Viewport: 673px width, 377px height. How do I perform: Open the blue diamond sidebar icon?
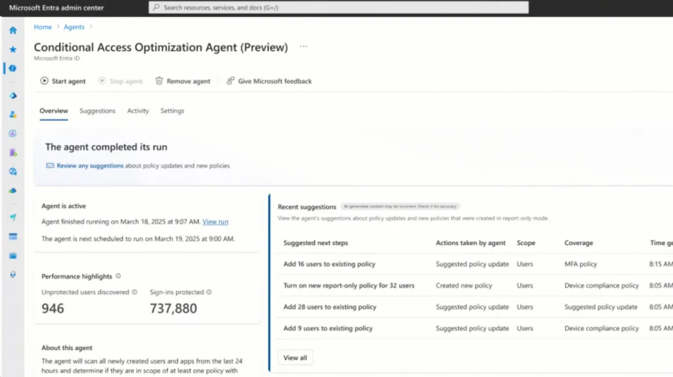(x=13, y=96)
